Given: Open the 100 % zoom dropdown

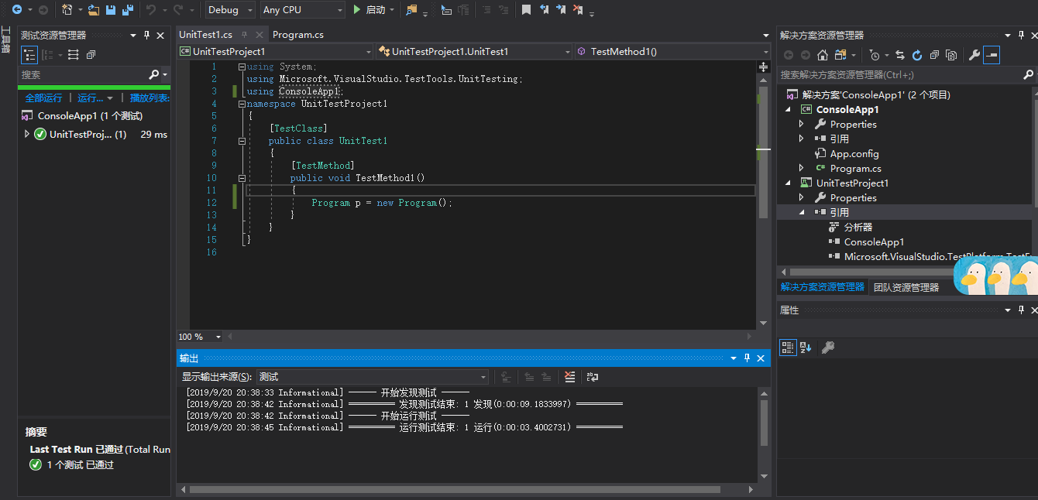Looking at the screenshot, I should pos(201,337).
